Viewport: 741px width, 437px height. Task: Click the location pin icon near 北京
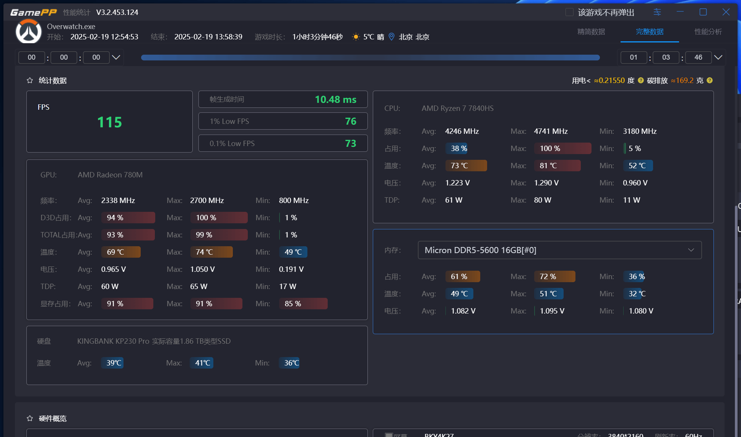(392, 37)
